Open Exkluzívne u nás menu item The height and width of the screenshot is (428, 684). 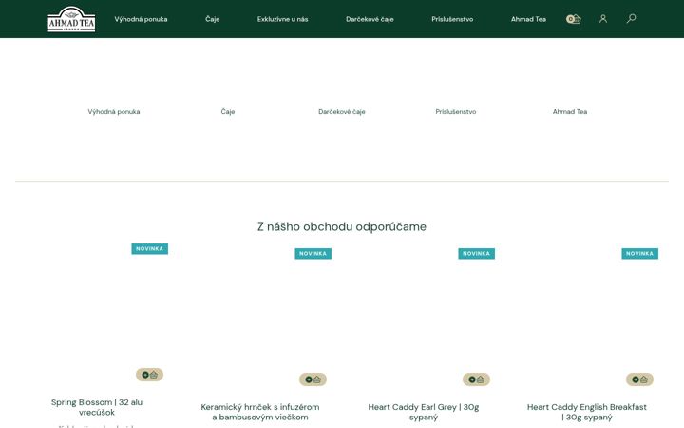(x=283, y=19)
